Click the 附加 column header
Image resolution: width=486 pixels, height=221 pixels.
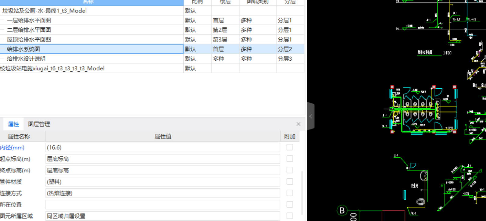[290, 137]
